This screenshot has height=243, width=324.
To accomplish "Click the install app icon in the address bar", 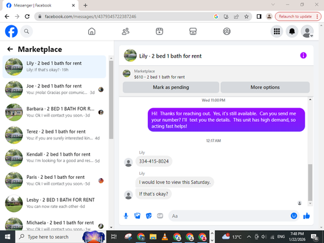I will click(x=226, y=16).
